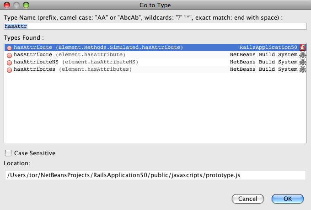
Task: Click red icon beside hasAttributes entry
Action: pyautogui.click(x=9, y=70)
